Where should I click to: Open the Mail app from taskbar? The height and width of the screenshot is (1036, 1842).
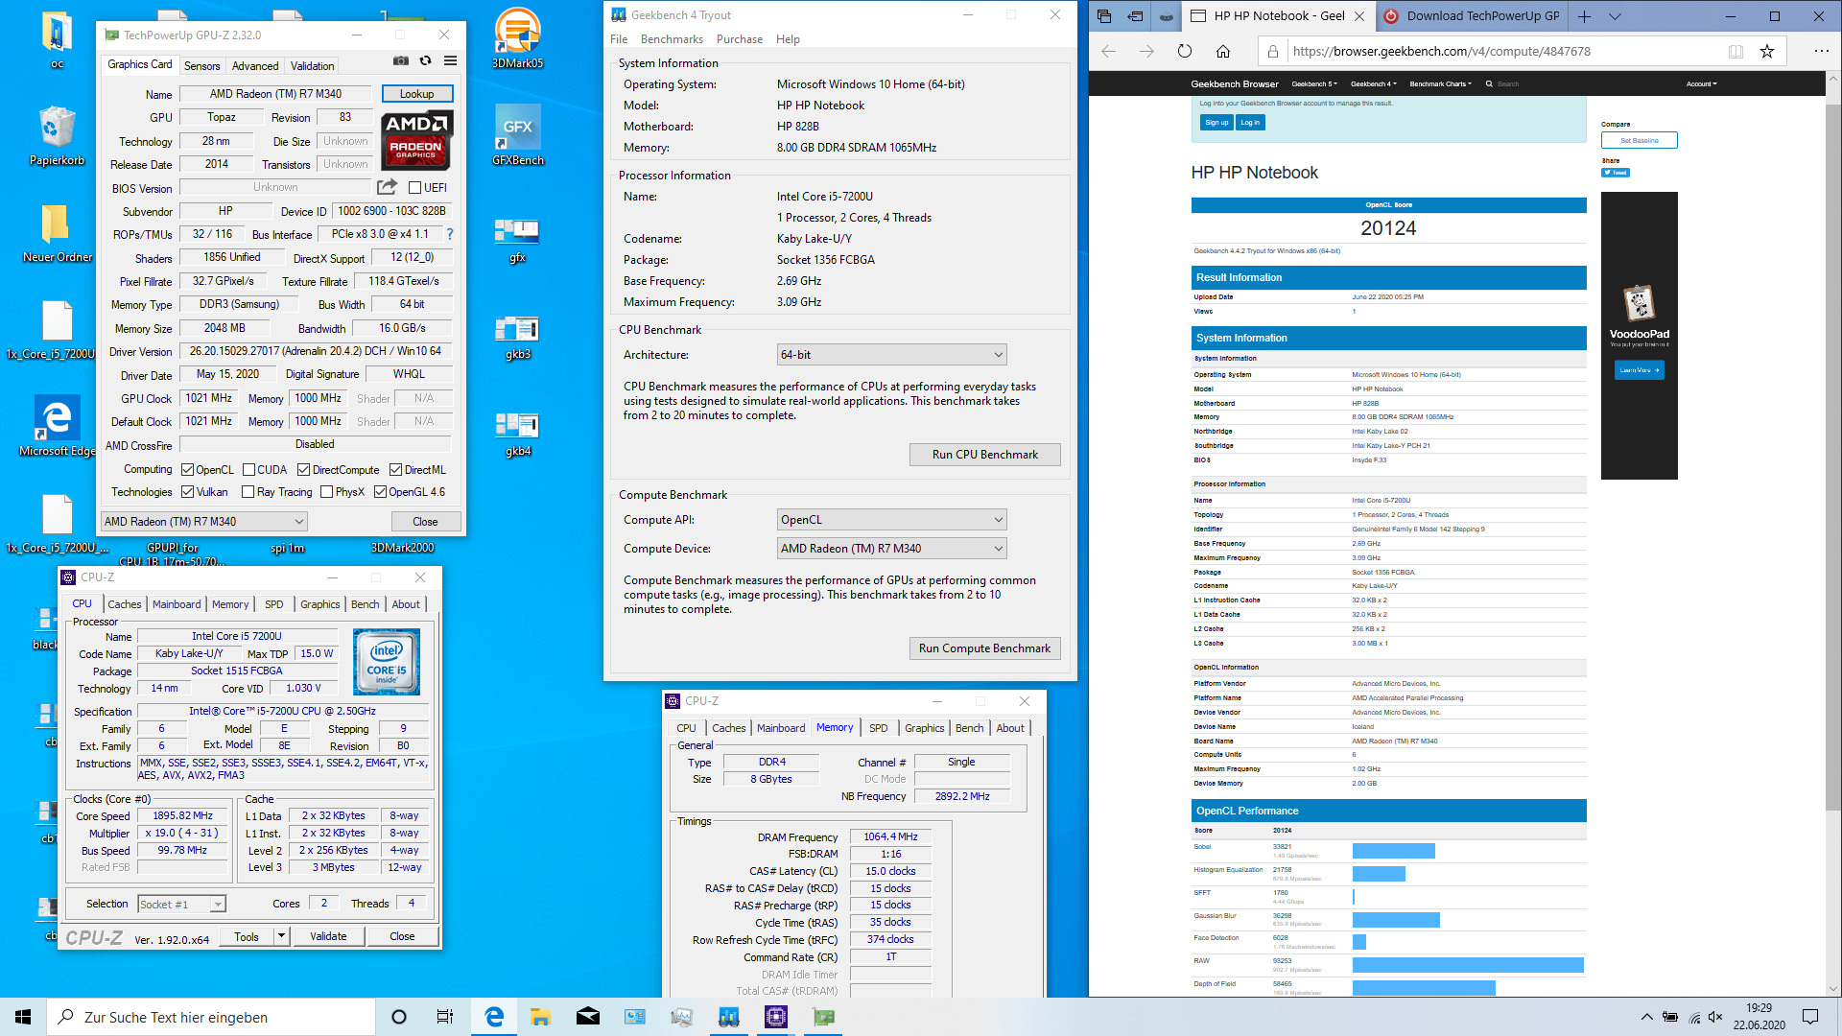[587, 1017]
